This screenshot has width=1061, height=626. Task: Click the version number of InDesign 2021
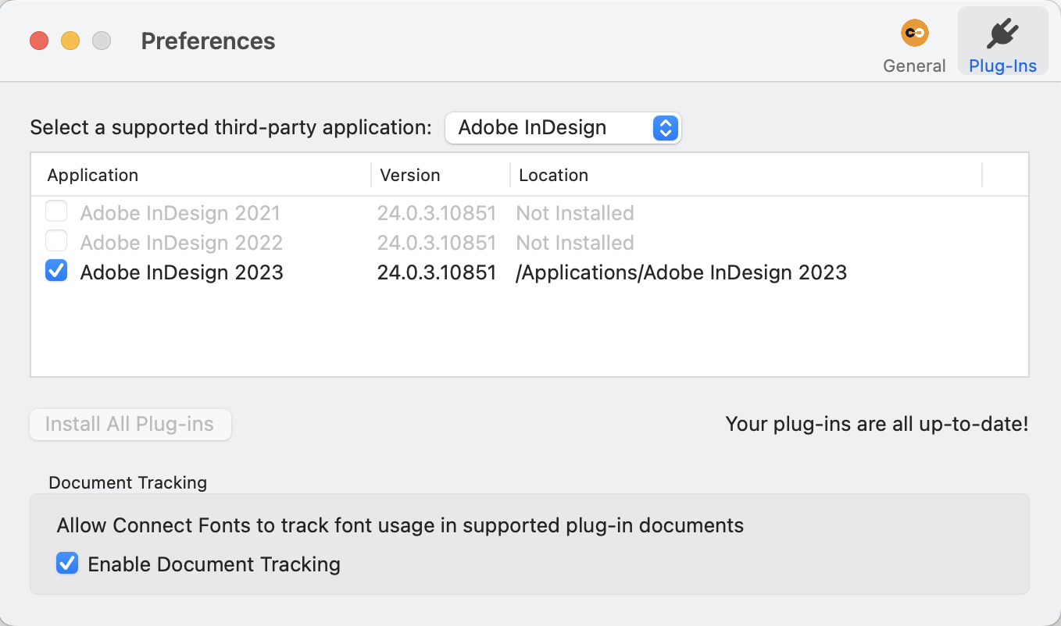coord(437,213)
